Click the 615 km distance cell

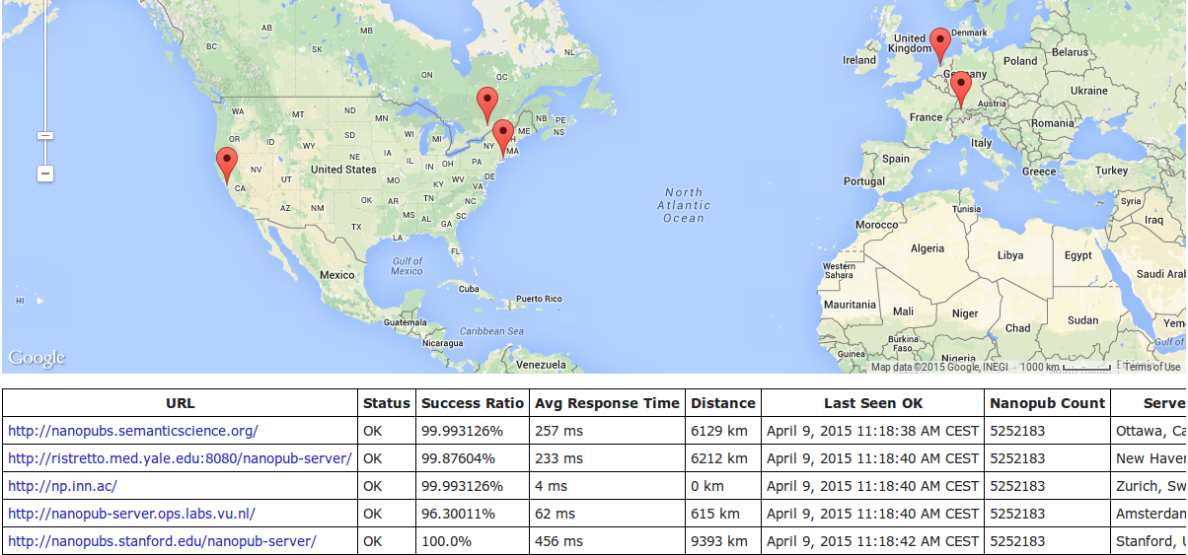click(x=723, y=514)
